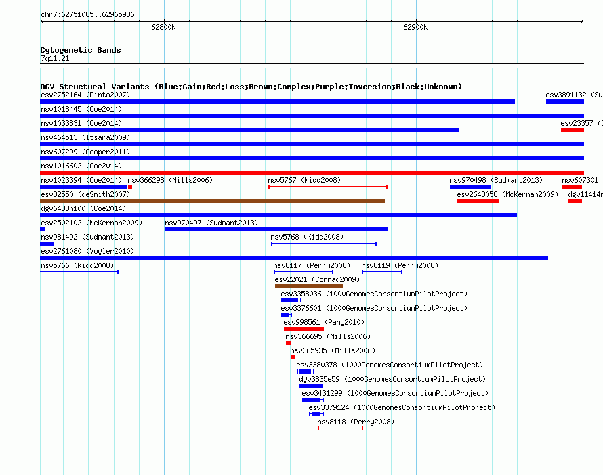Viewport: 603px width, 475px height.
Task: Click the thin red nsv8118 span line
Action: (x=340, y=428)
